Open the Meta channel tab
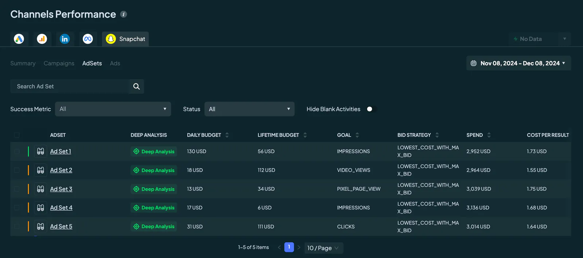583x258 pixels. click(88, 39)
